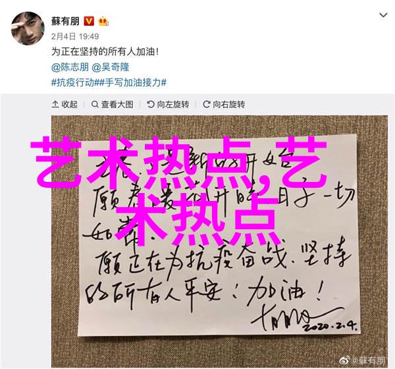The width and height of the screenshot is (395, 369).
Task: Open 苏有朋's profile avatar
Action: [28, 28]
